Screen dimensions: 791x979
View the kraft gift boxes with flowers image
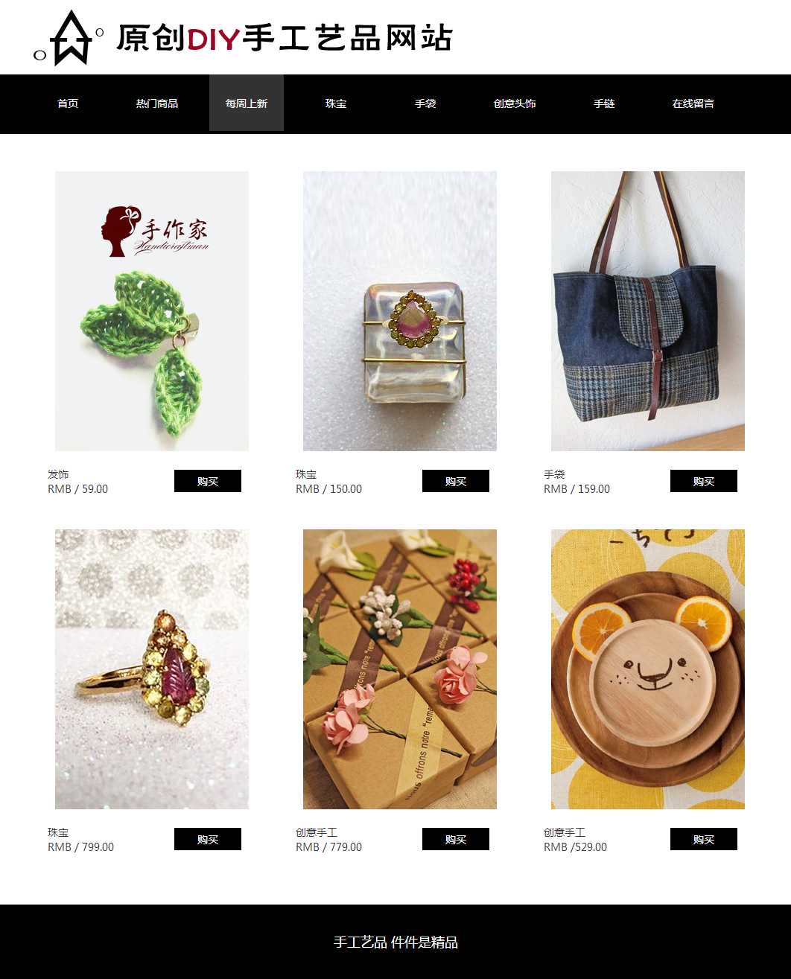point(400,669)
